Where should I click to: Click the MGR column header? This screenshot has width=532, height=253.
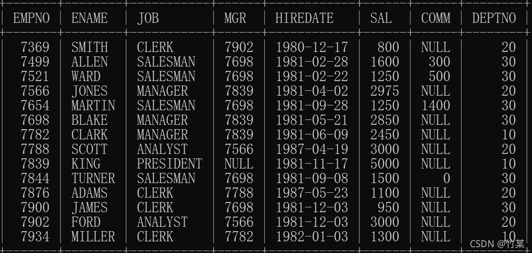(235, 18)
